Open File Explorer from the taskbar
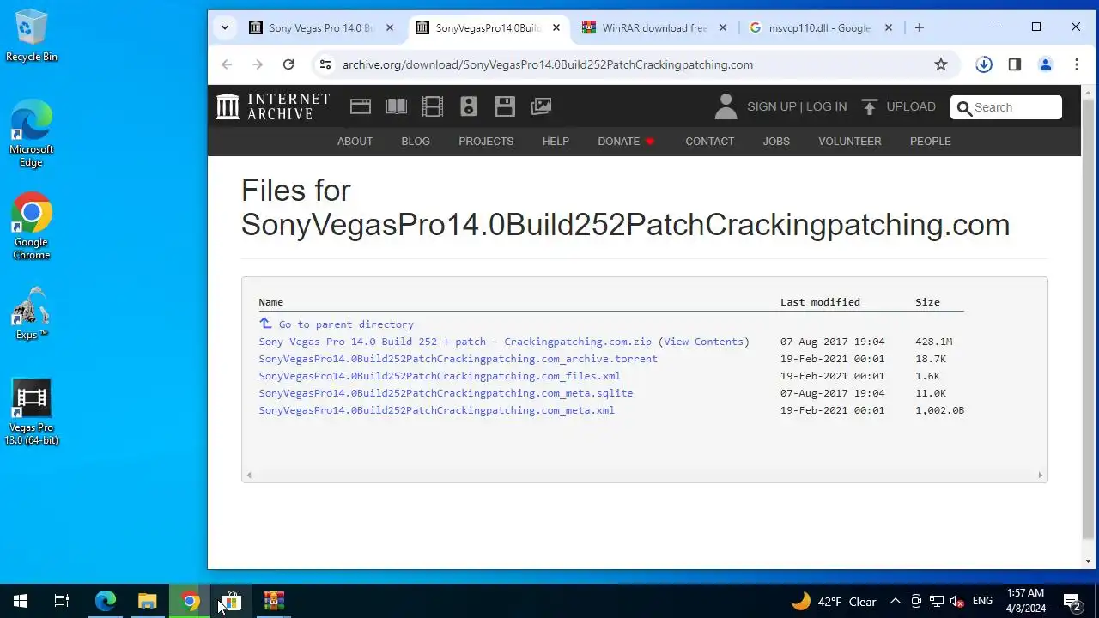This screenshot has width=1099, height=618. 148,601
